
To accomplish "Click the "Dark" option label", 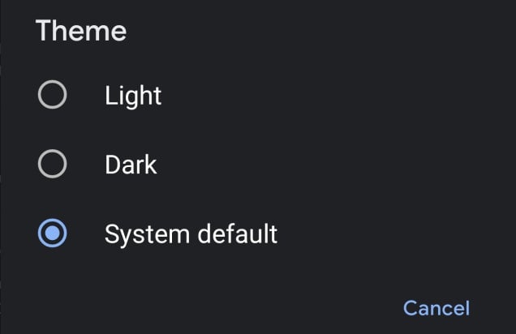I will 131,165.
